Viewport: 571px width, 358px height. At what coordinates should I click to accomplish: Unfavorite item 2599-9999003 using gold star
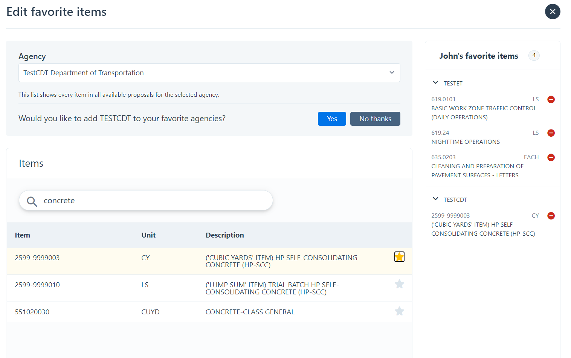(x=399, y=257)
